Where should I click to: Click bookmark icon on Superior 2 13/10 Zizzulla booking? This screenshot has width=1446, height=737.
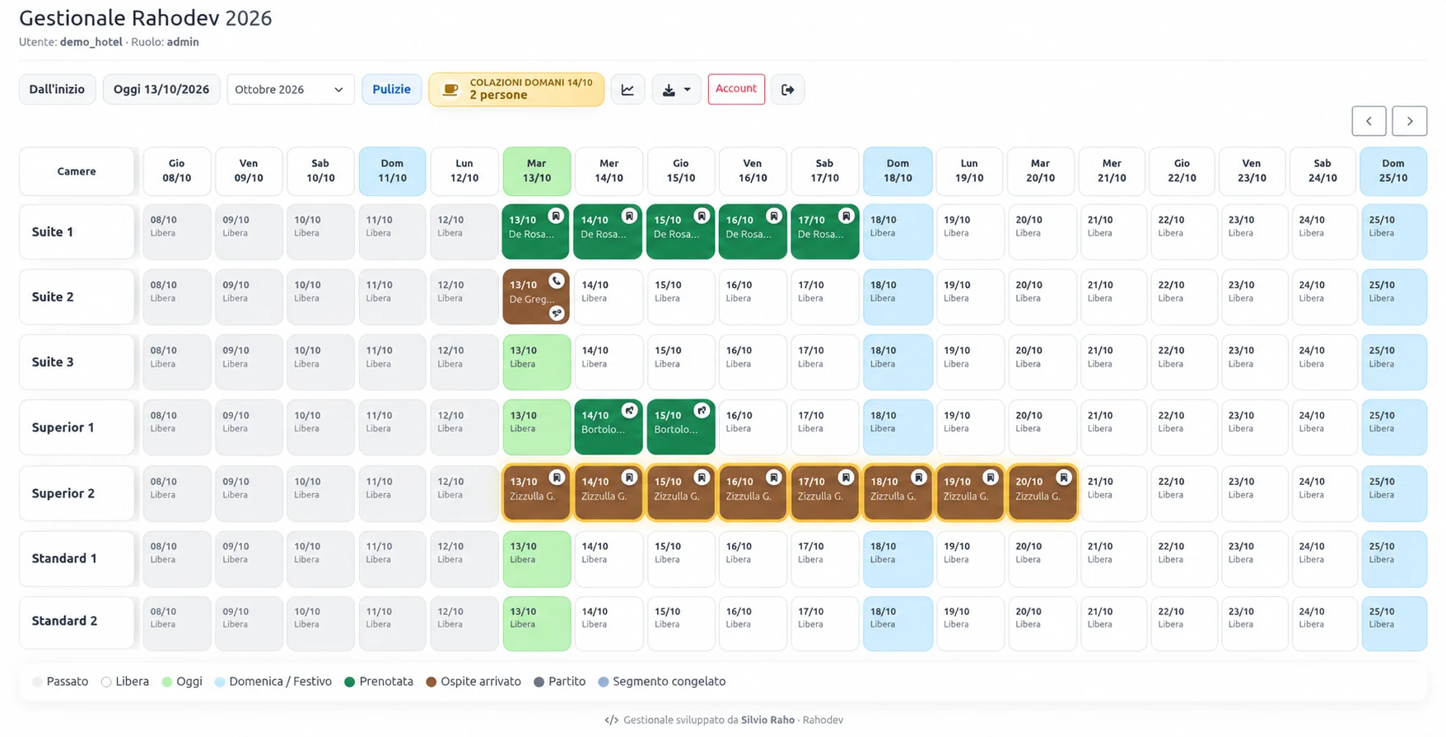tap(557, 478)
